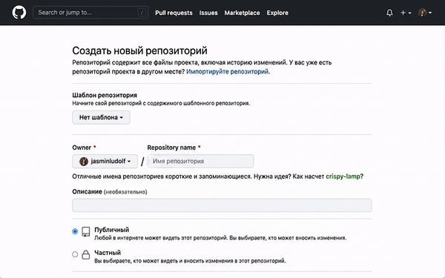Open the notifications bell
Viewport: 445px width, 278px height.
coord(389,13)
